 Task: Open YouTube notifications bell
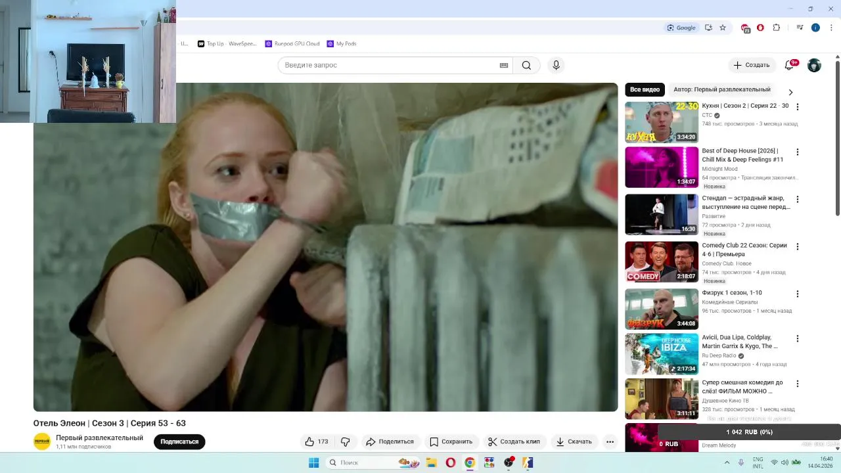789,65
